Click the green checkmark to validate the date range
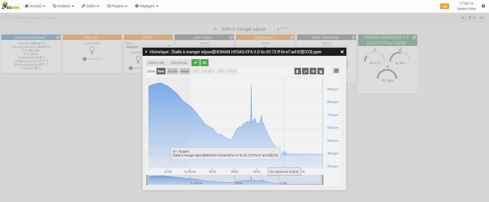Viewport: 489px width, 202px height. pyautogui.click(x=195, y=63)
